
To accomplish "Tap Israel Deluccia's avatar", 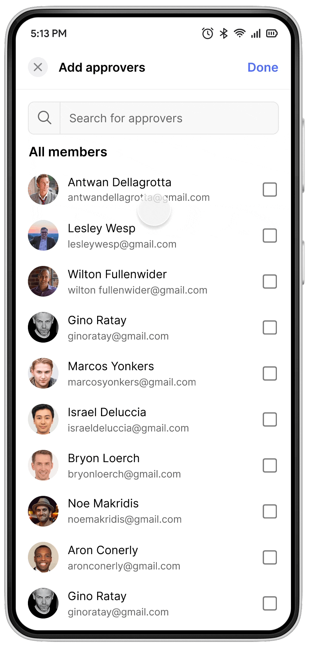I will click(x=43, y=419).
